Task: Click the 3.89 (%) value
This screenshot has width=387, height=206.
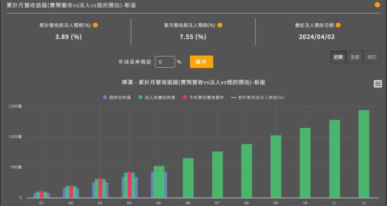Action: 68,37
